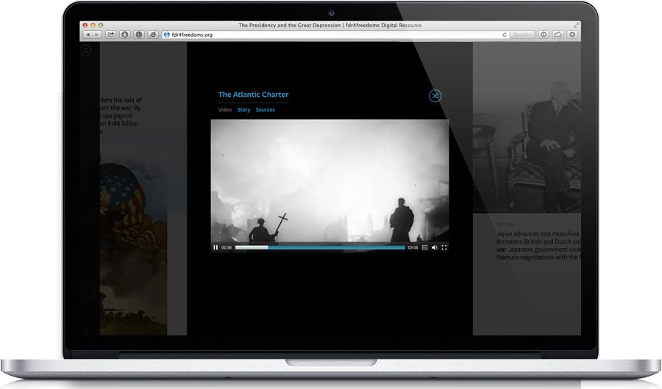
Task: Click the globe favicon in the address bar
Action: click(167, 34)
